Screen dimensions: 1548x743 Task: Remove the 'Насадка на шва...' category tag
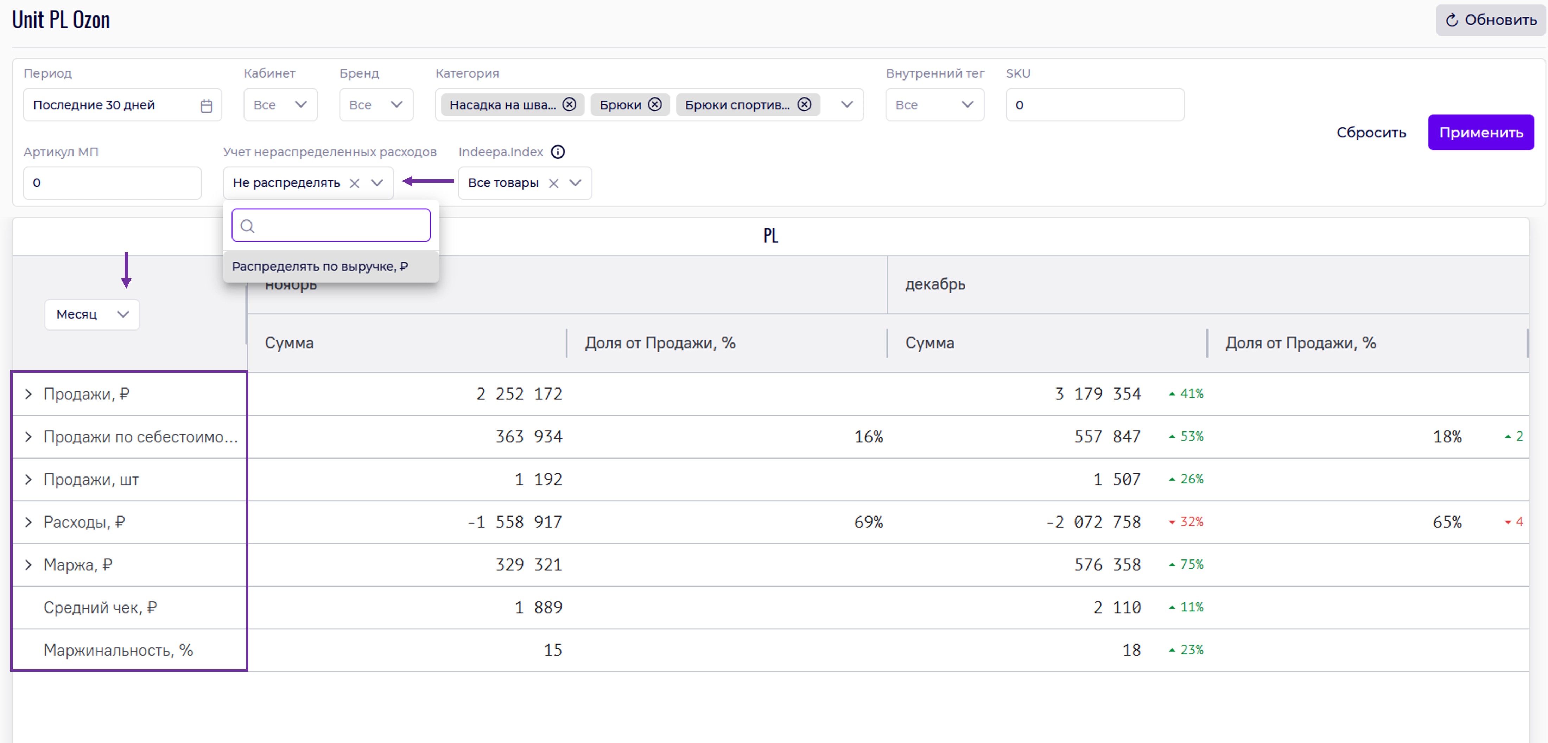[569, 104]
